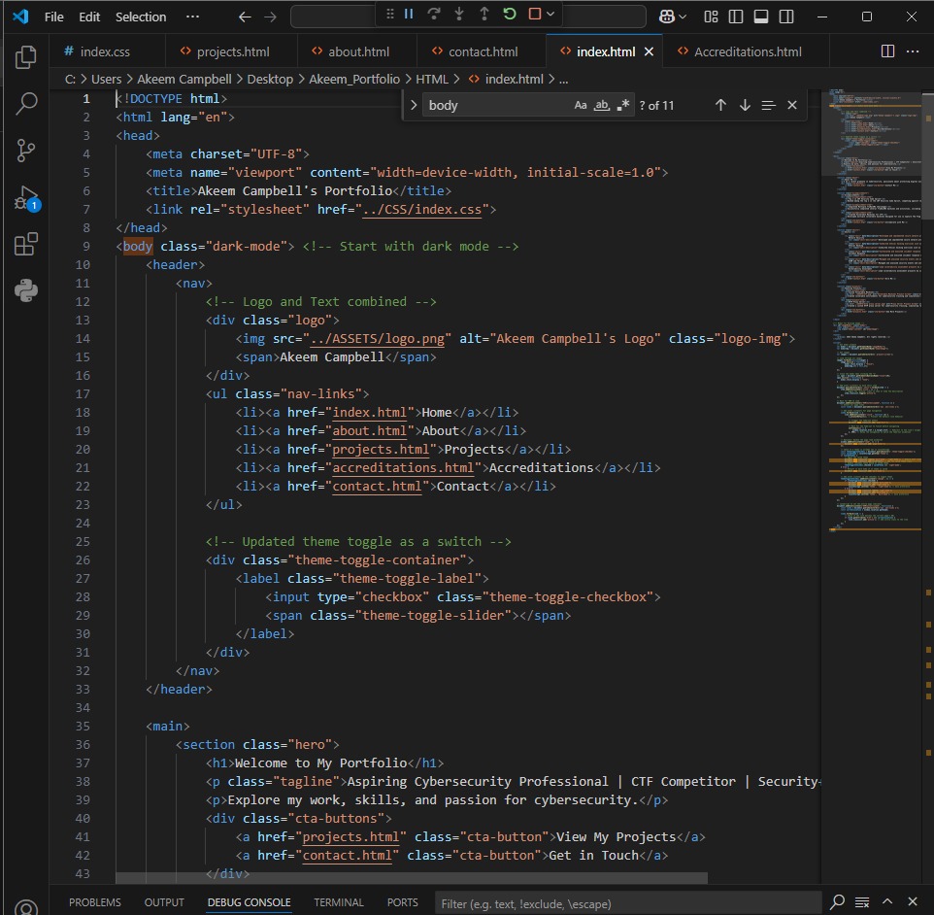Viewport: 934px width, 915px height.
Task: Open editor More Actions menu
Action: [913, 51]
